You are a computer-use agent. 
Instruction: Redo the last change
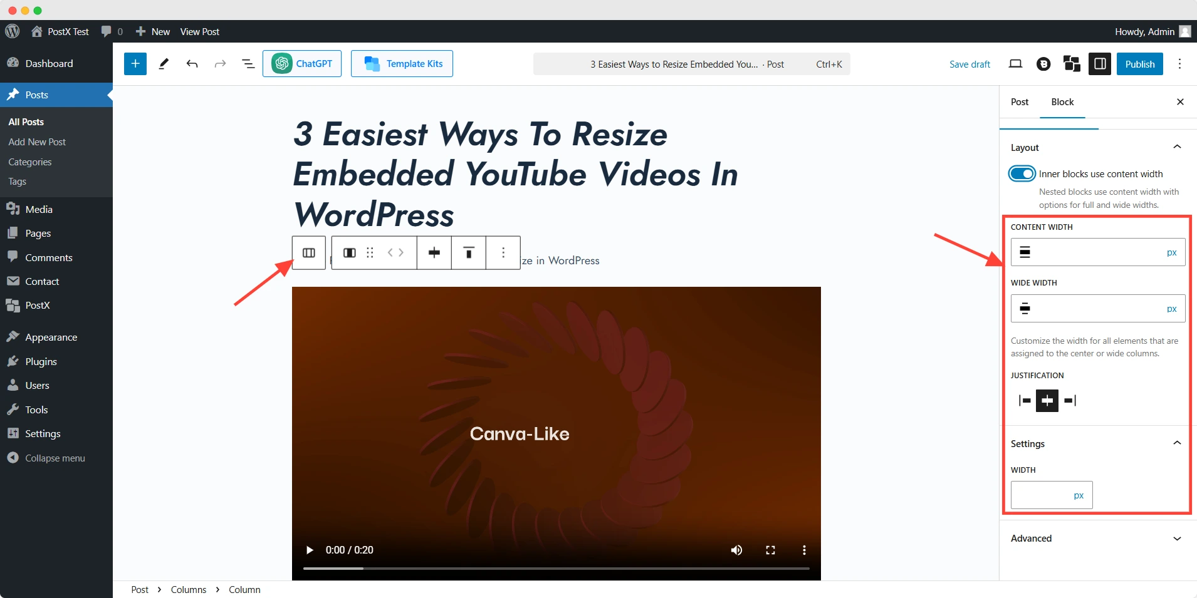[x=220, y=64]
